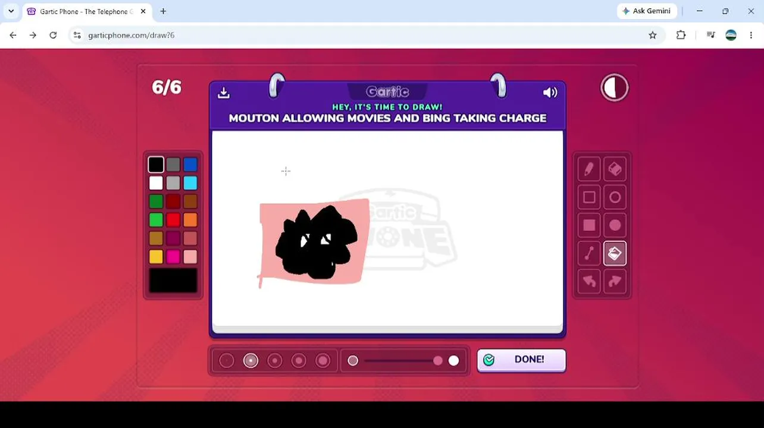Pick the dark gray color swatch

point(173,165)
